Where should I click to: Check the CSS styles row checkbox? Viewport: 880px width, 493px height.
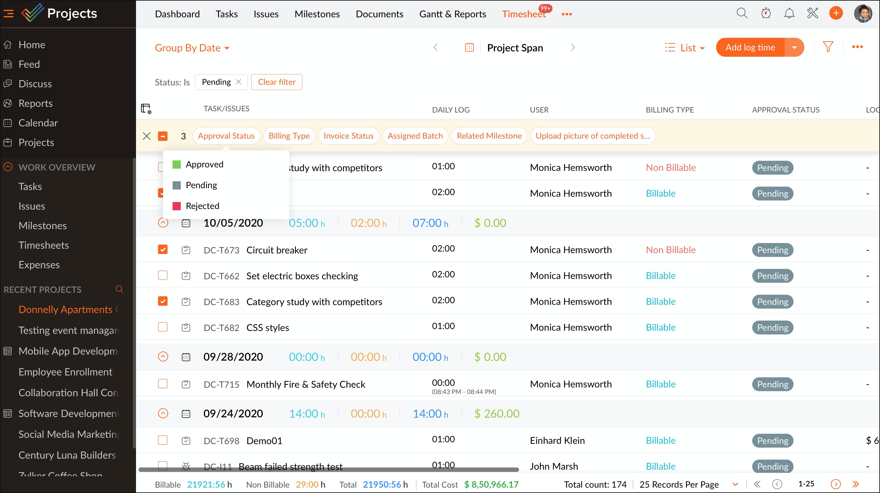(162, 327)
